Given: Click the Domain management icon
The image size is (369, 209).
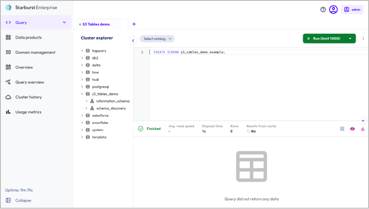Looking at the screenshot, I should click(x=8, y=52).
